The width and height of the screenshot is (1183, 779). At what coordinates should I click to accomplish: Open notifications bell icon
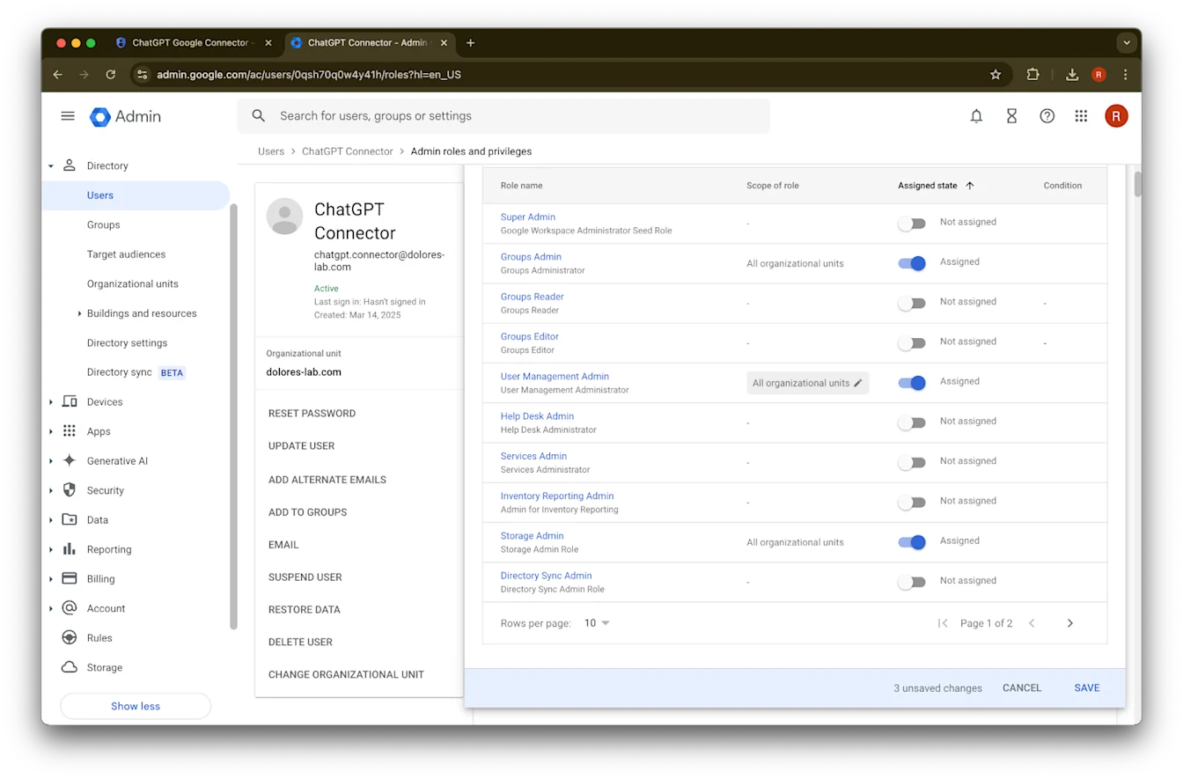click(x=976, y=116)
